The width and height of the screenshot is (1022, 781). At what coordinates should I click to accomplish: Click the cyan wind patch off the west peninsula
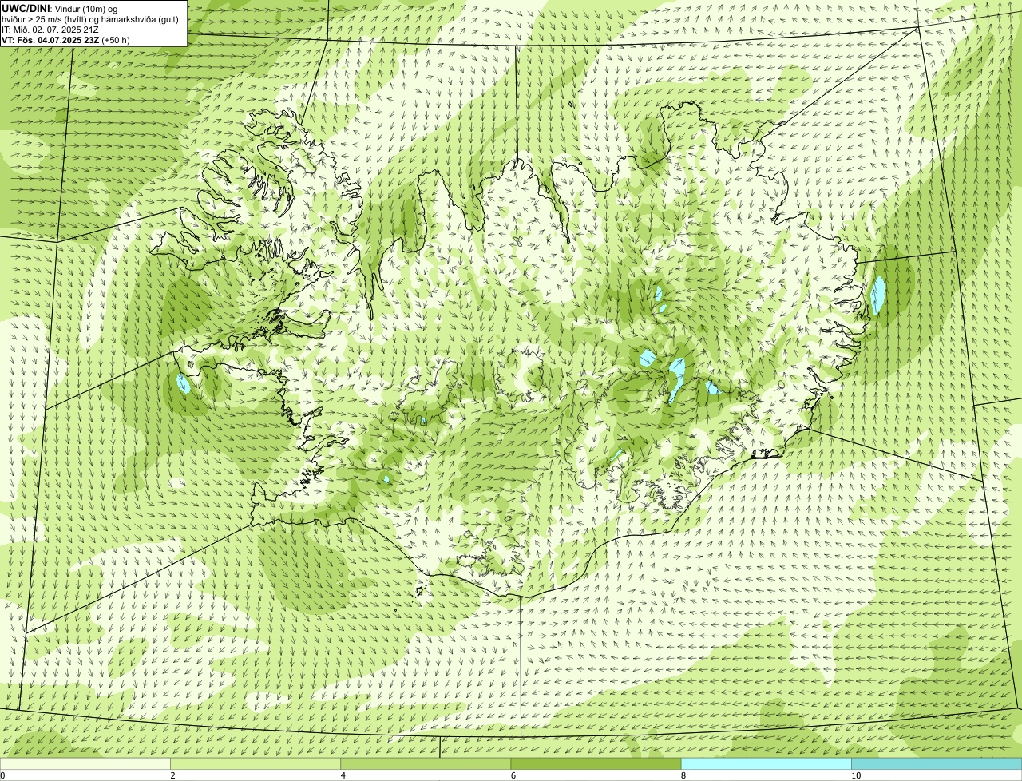point(184,383)
